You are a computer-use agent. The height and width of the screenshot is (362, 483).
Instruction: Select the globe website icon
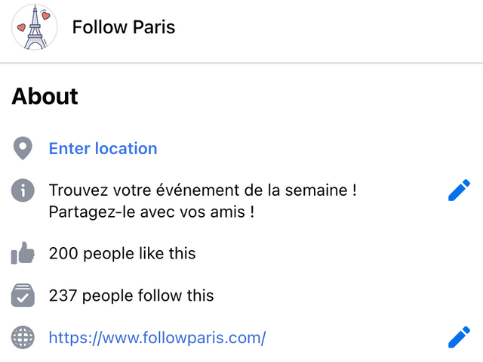click(x=23, y=338)
